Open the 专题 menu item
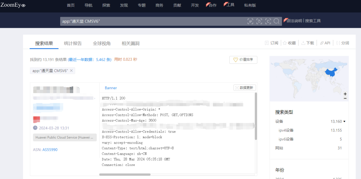This screenshot has width=361, height=179. (x=142, y=5)
